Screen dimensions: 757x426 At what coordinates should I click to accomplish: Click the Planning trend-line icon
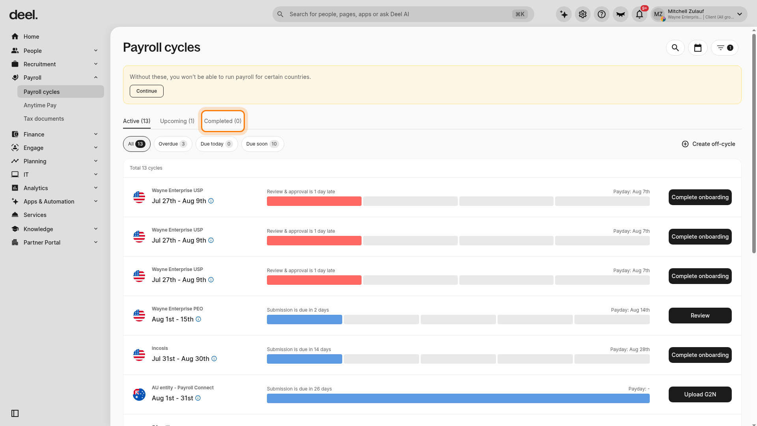(x=15, y=161)
